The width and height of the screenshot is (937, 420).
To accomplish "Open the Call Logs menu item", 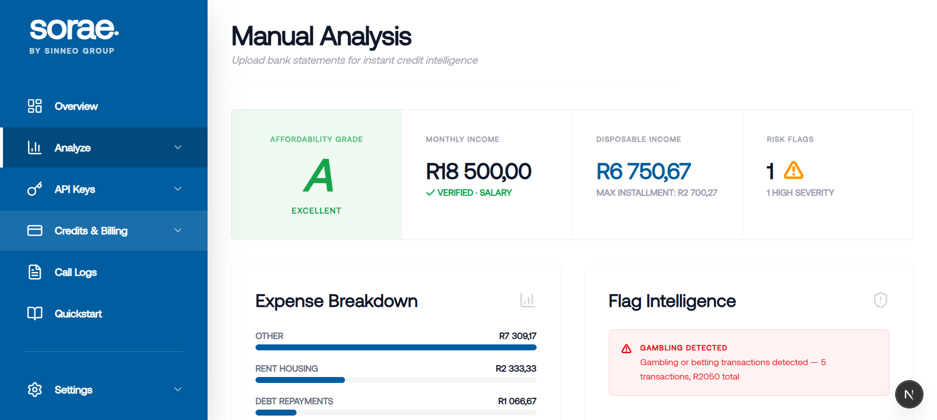I will point(76,272).
